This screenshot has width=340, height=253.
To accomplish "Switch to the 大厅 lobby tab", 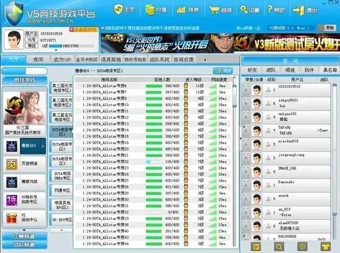I will point(14,59).
